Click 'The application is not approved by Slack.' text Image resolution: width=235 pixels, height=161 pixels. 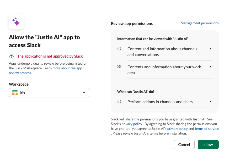click(50, 56)
